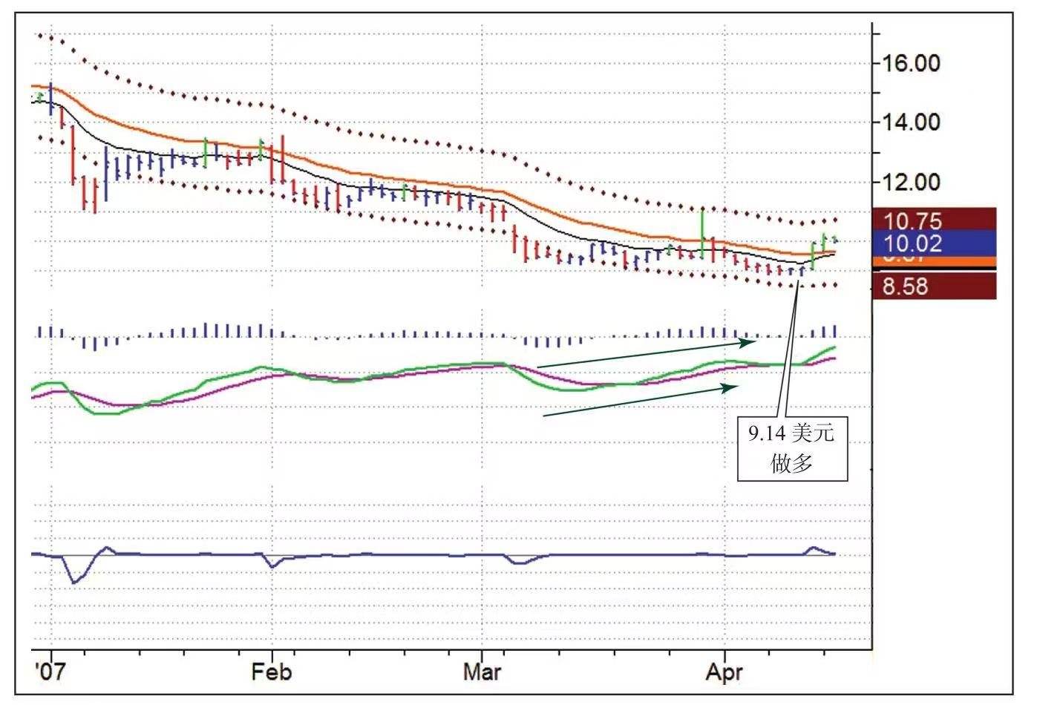
Task: Click the 9.14 美元 做多 annotation box
Action: click(x=791, y=448)
